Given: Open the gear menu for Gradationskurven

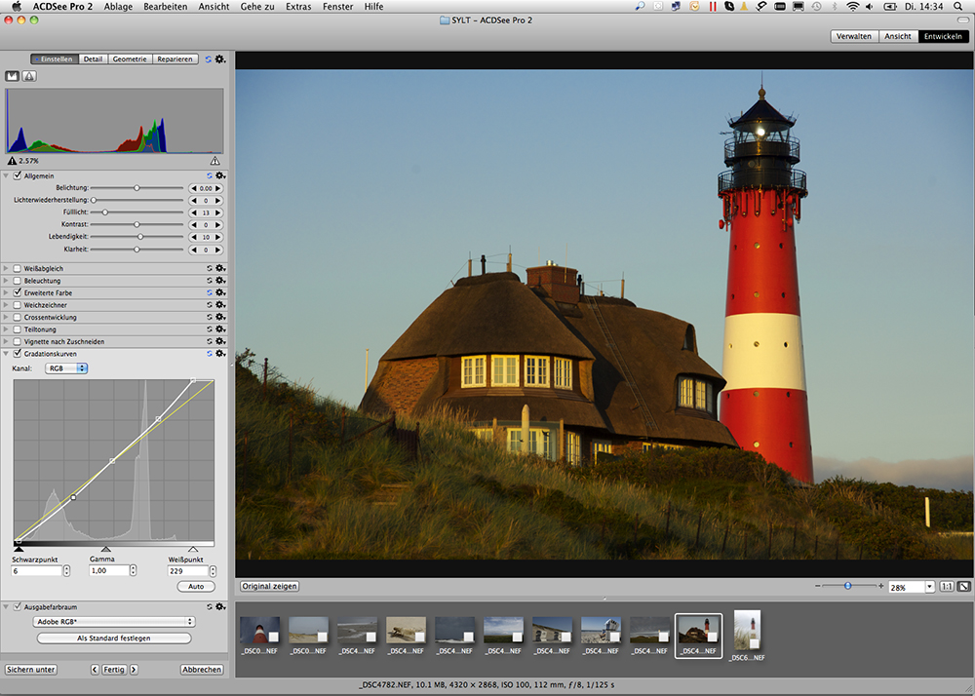Looking at the screenshot, I should [220, 354].
